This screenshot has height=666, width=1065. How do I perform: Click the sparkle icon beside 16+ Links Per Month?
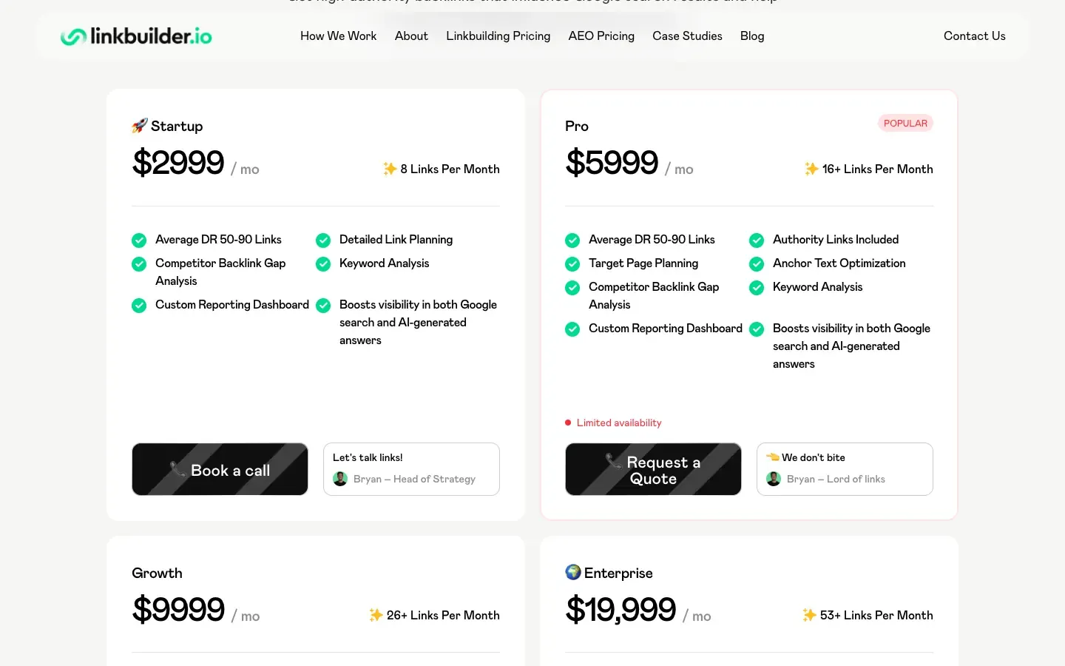click(811, 169)
